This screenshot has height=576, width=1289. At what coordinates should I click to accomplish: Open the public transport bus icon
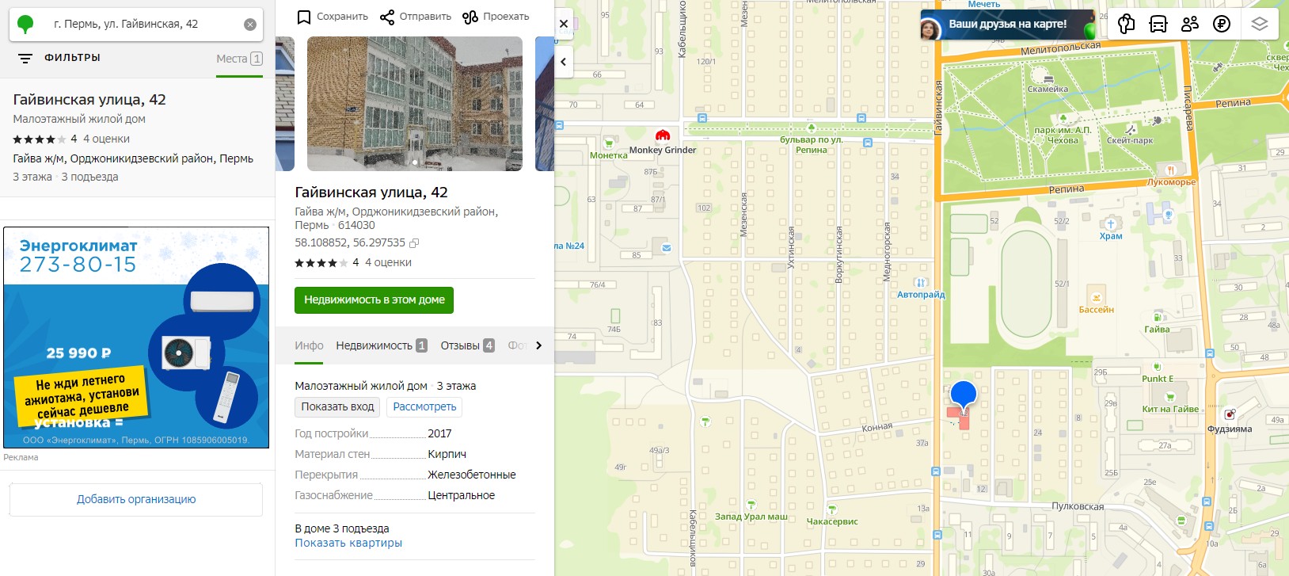1158,24
